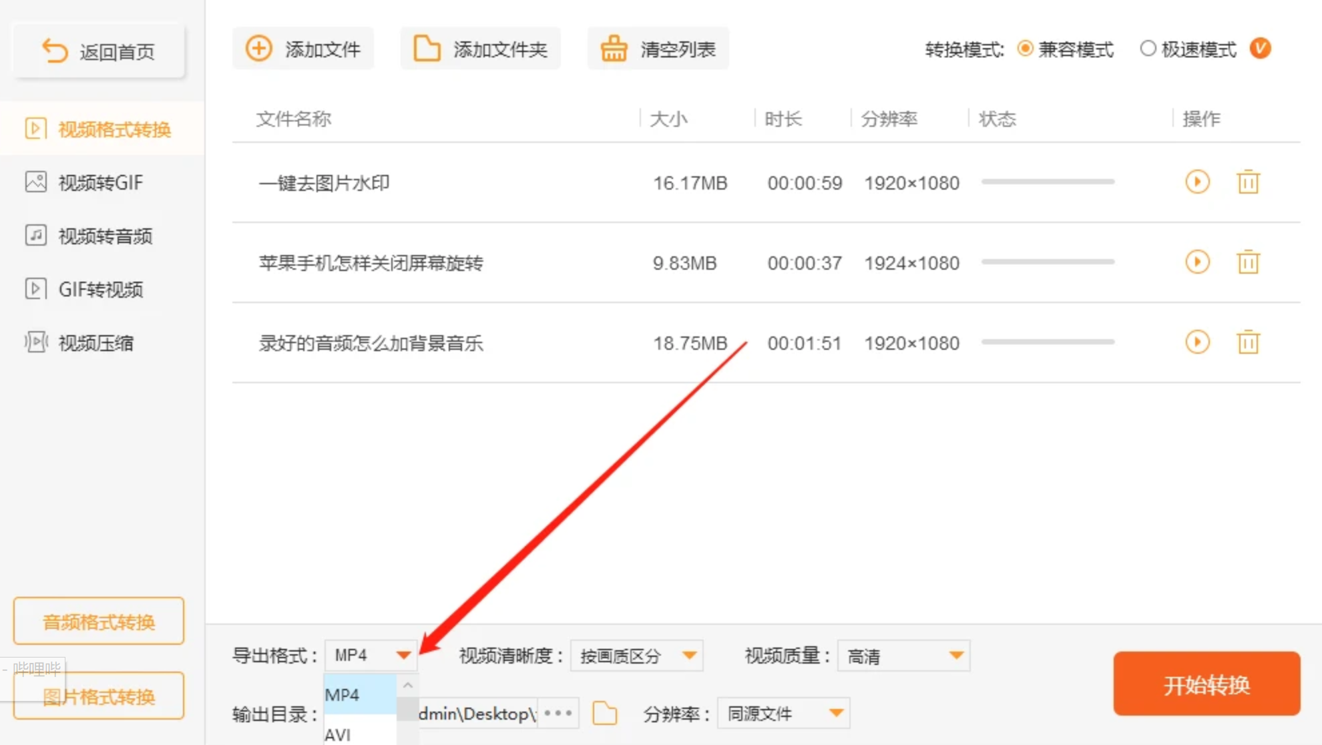This screenshot has width=1322, height=745.
Task: Select 极速模式 conversion mode
Action: point(1188,49)
